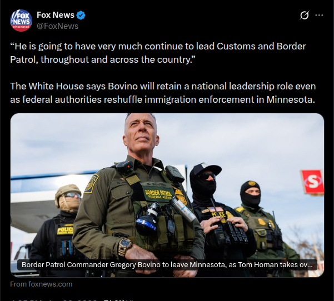Click the cut-off view count beside the timestamp
334x301 pixels.
[x=118, y=300]
